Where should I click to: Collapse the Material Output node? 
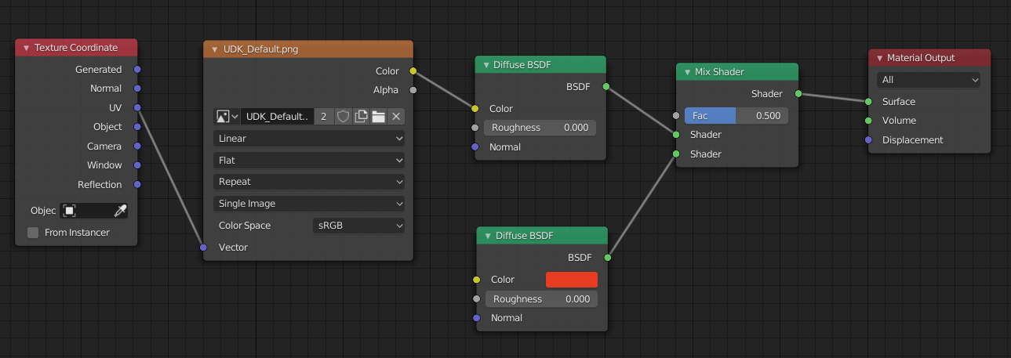point(879,58)
